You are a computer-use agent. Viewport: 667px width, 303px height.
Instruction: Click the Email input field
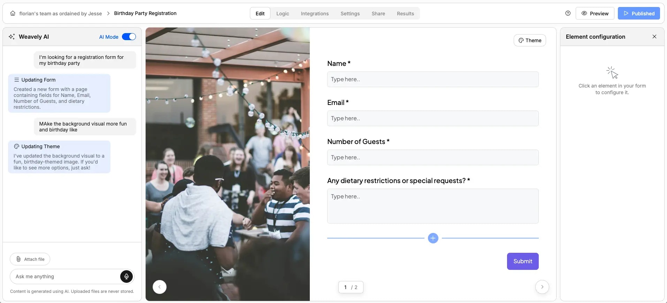tap(433, 118)
